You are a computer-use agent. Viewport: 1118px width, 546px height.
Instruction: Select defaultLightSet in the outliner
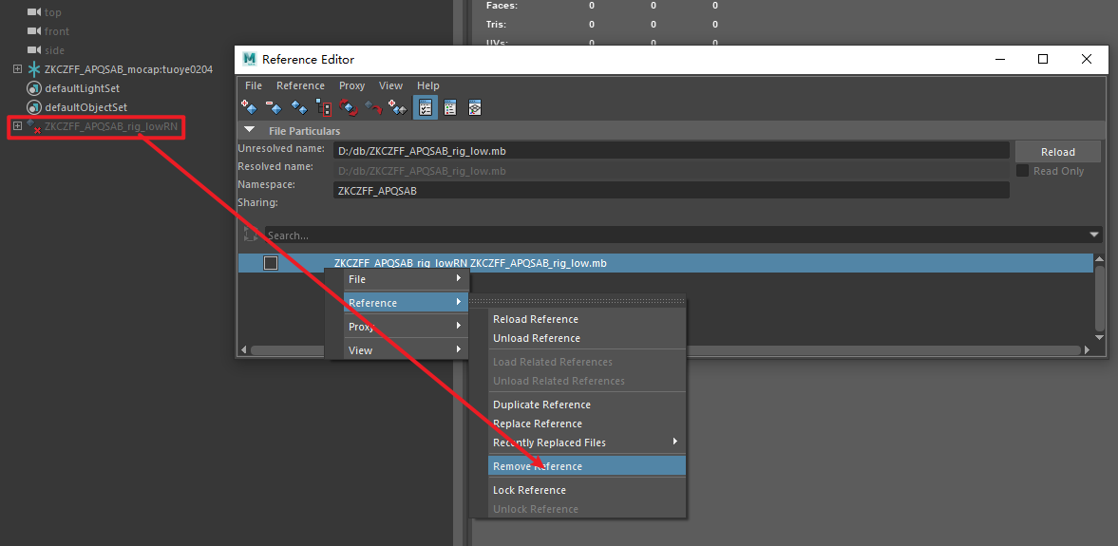click(x=82, y=88)
